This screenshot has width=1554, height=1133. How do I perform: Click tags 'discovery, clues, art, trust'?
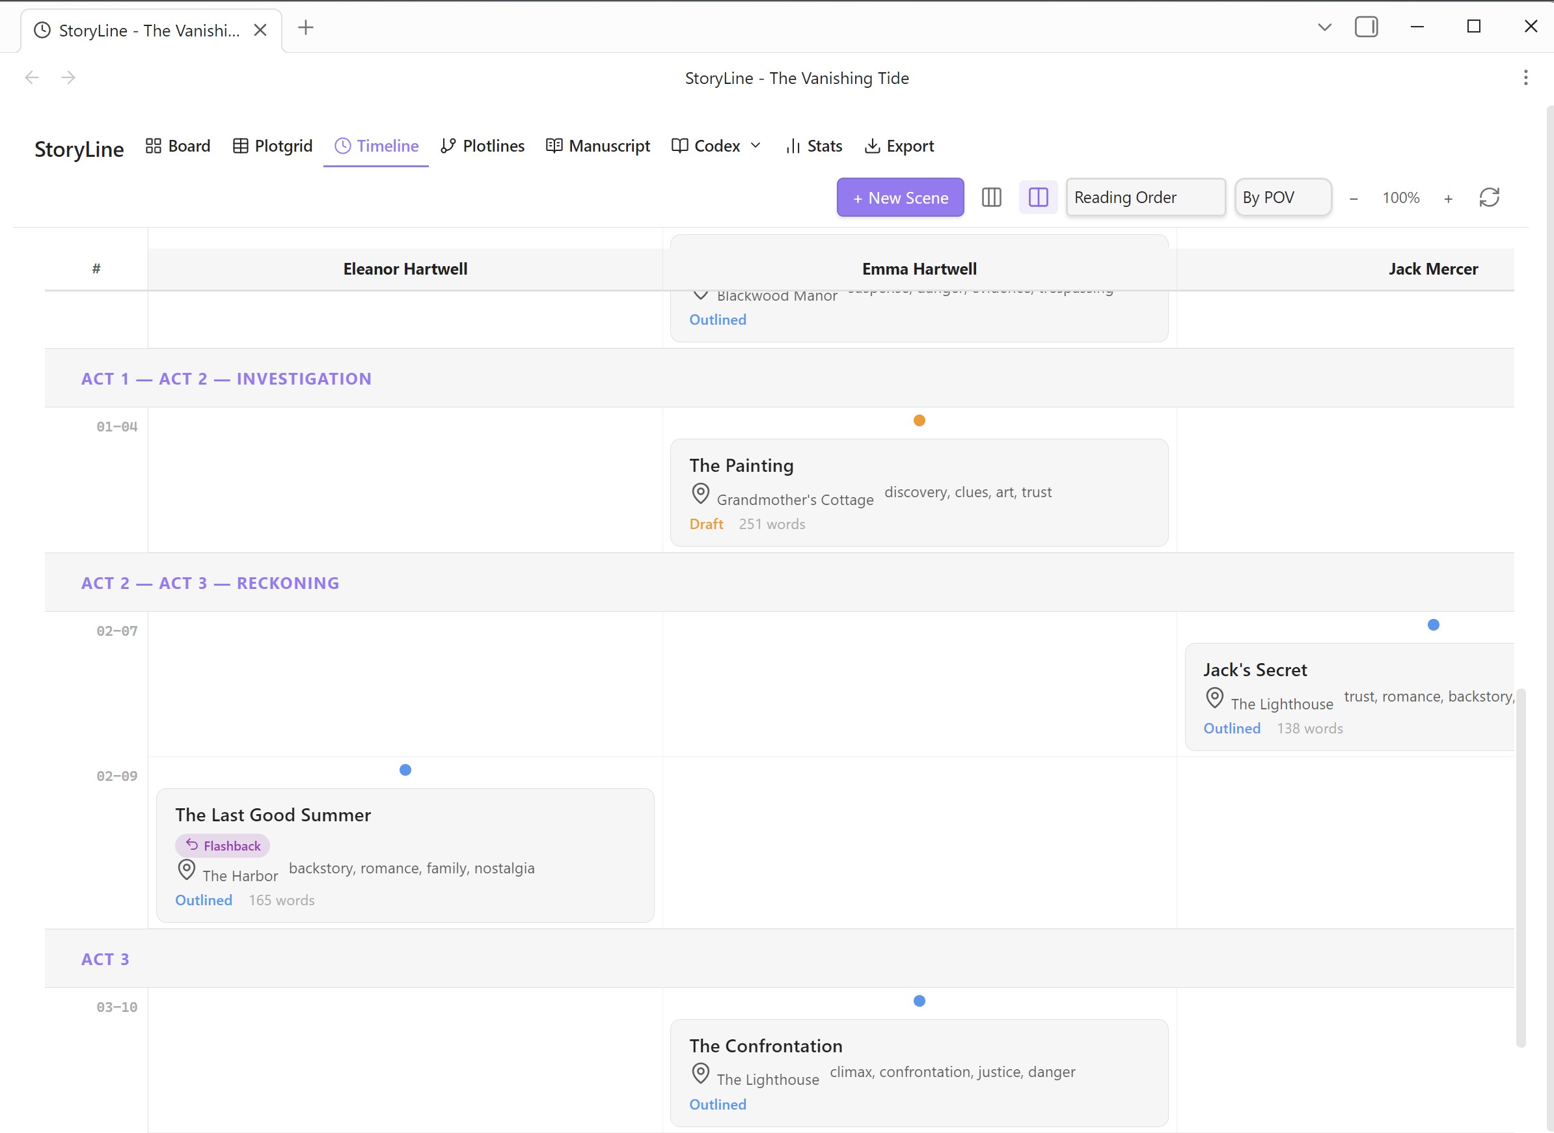point(968,493)
